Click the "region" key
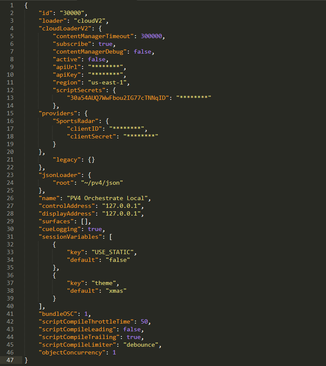The height and width of the screenshot is (366, 326). click(x=67, y=82)
